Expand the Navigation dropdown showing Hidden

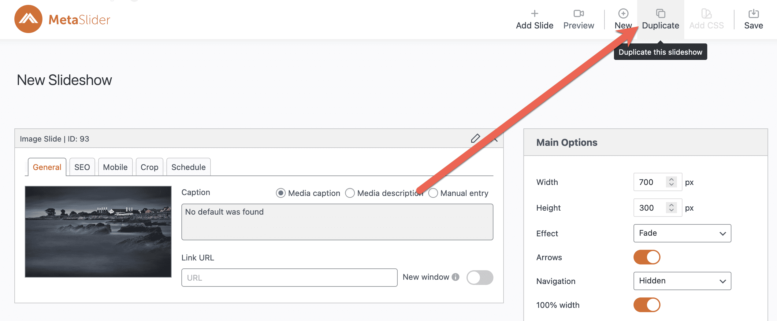(x=682, y=281)
